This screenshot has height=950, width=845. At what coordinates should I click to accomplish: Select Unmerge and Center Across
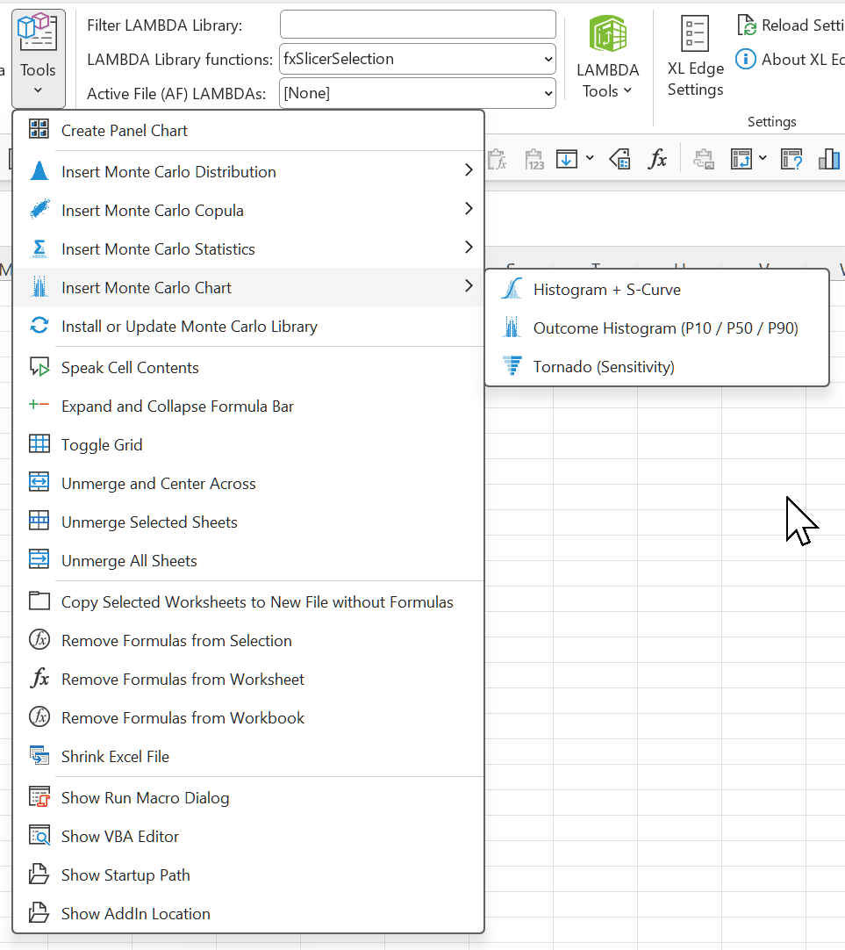click(x=248, y=484)
